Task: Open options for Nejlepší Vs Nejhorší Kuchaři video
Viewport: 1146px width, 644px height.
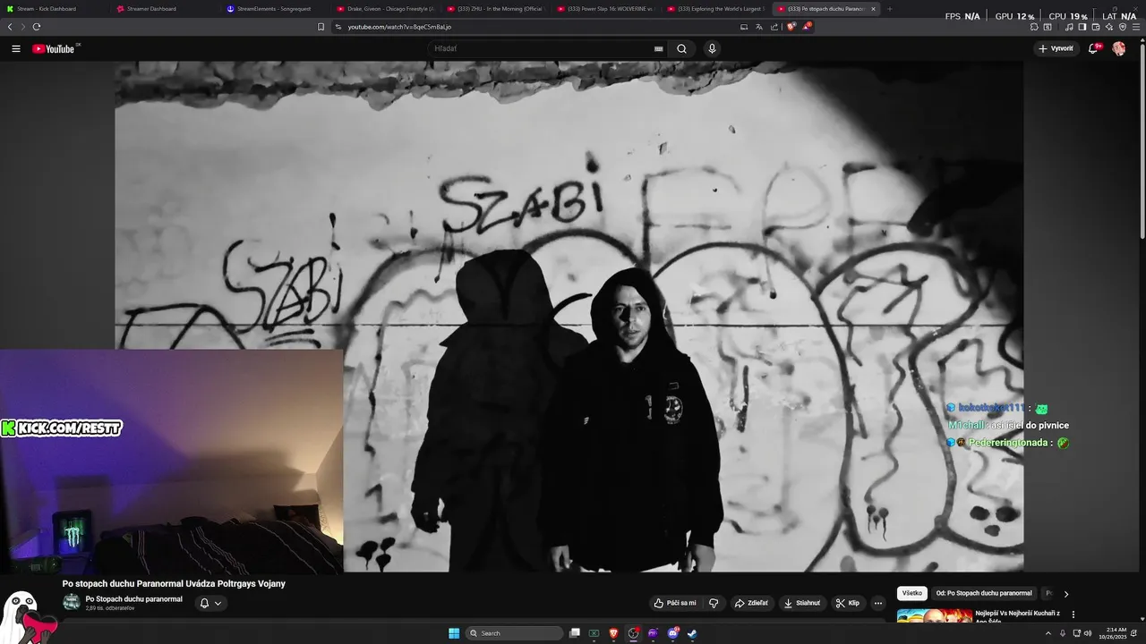Action: [1073, 614]
